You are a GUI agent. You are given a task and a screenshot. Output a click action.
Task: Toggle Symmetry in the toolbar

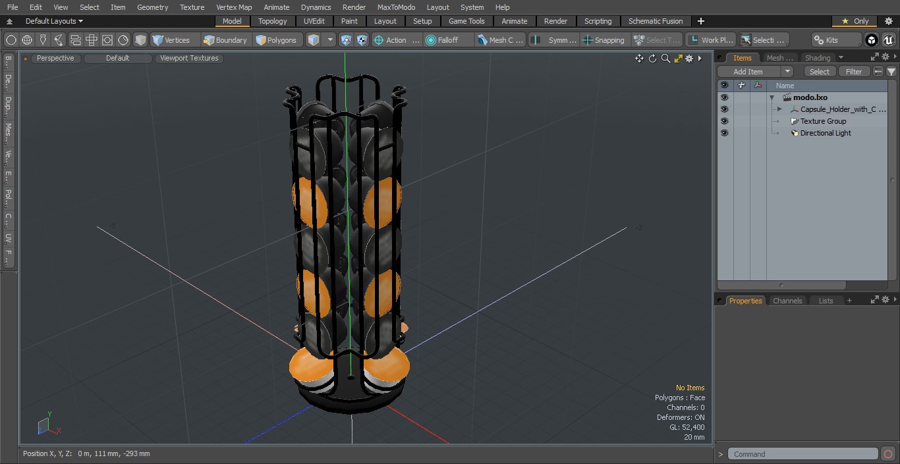pos(554,40)
